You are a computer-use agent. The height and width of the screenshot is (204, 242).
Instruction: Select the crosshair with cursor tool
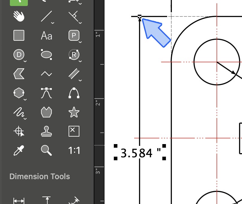[x=19, y=131]
